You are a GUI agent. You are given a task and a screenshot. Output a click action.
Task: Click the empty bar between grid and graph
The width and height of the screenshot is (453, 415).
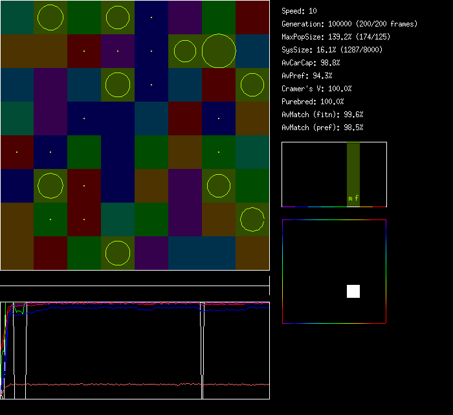point(135,279)
